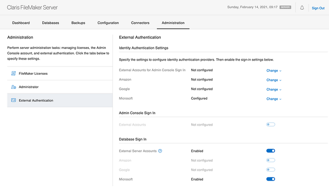Click the External Authentication sidebar icon

tap(13, 100)
